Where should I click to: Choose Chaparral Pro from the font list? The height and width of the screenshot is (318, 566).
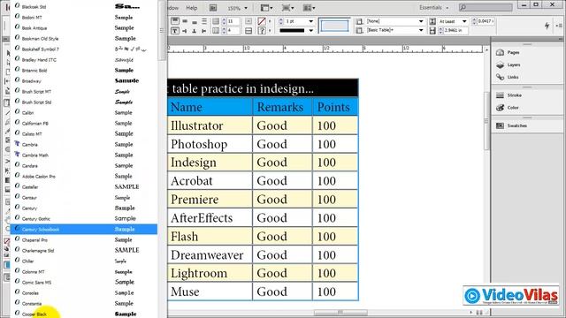tap(83, 240)
